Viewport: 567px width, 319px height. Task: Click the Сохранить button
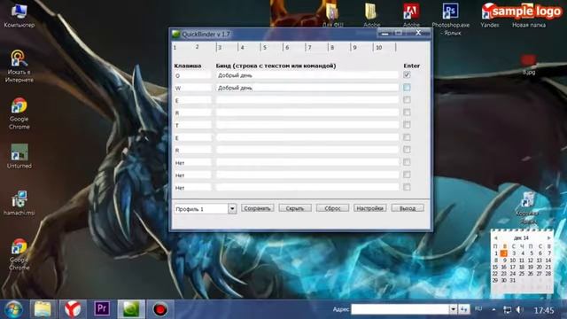(258, 208)
